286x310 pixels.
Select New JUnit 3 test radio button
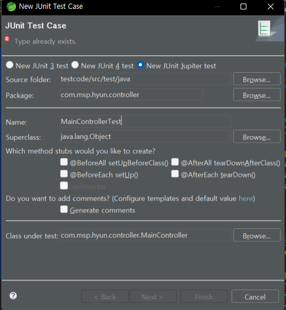coord(9,65)
